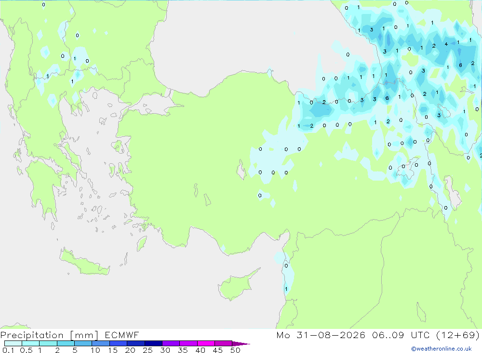This screenshot has height=353, width=482.
Task: Click the 30 to 35 mm purple swatch
Action: [x=171, y=343]
